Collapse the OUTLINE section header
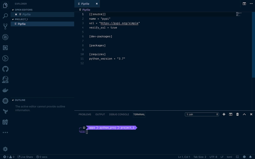This screenshot has height=159, width=255. tap(20, 100)
